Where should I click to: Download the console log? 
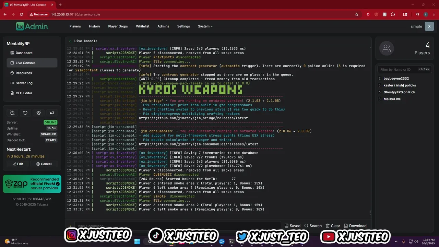pos(355,226)
